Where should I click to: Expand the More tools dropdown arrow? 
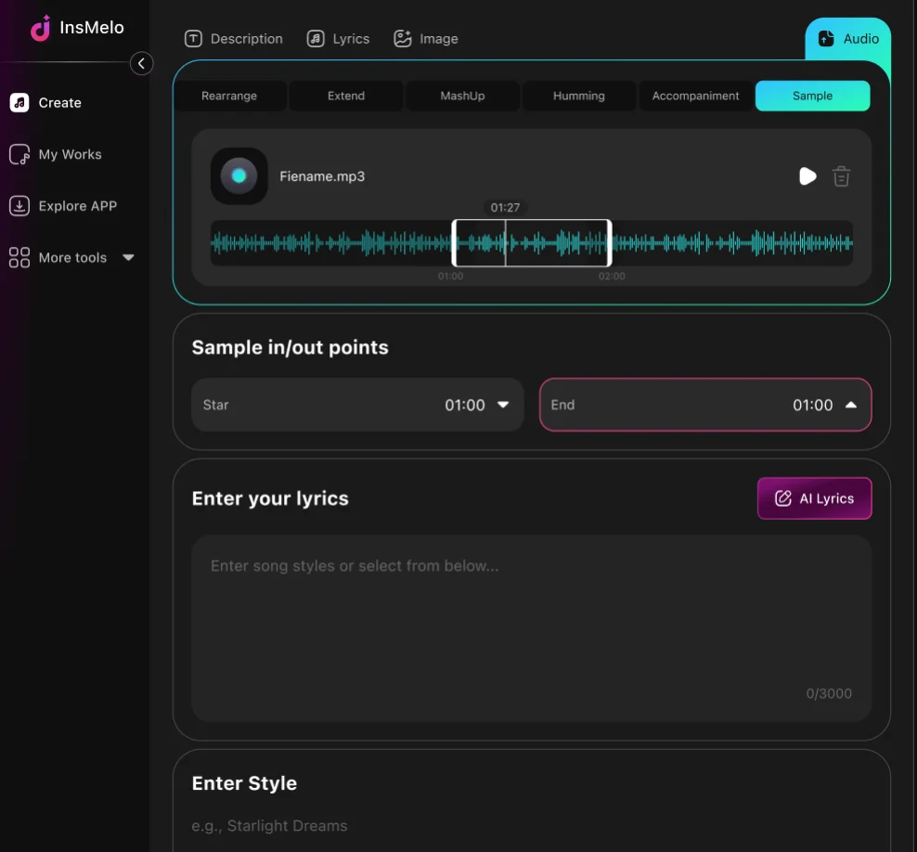(128, 257)
